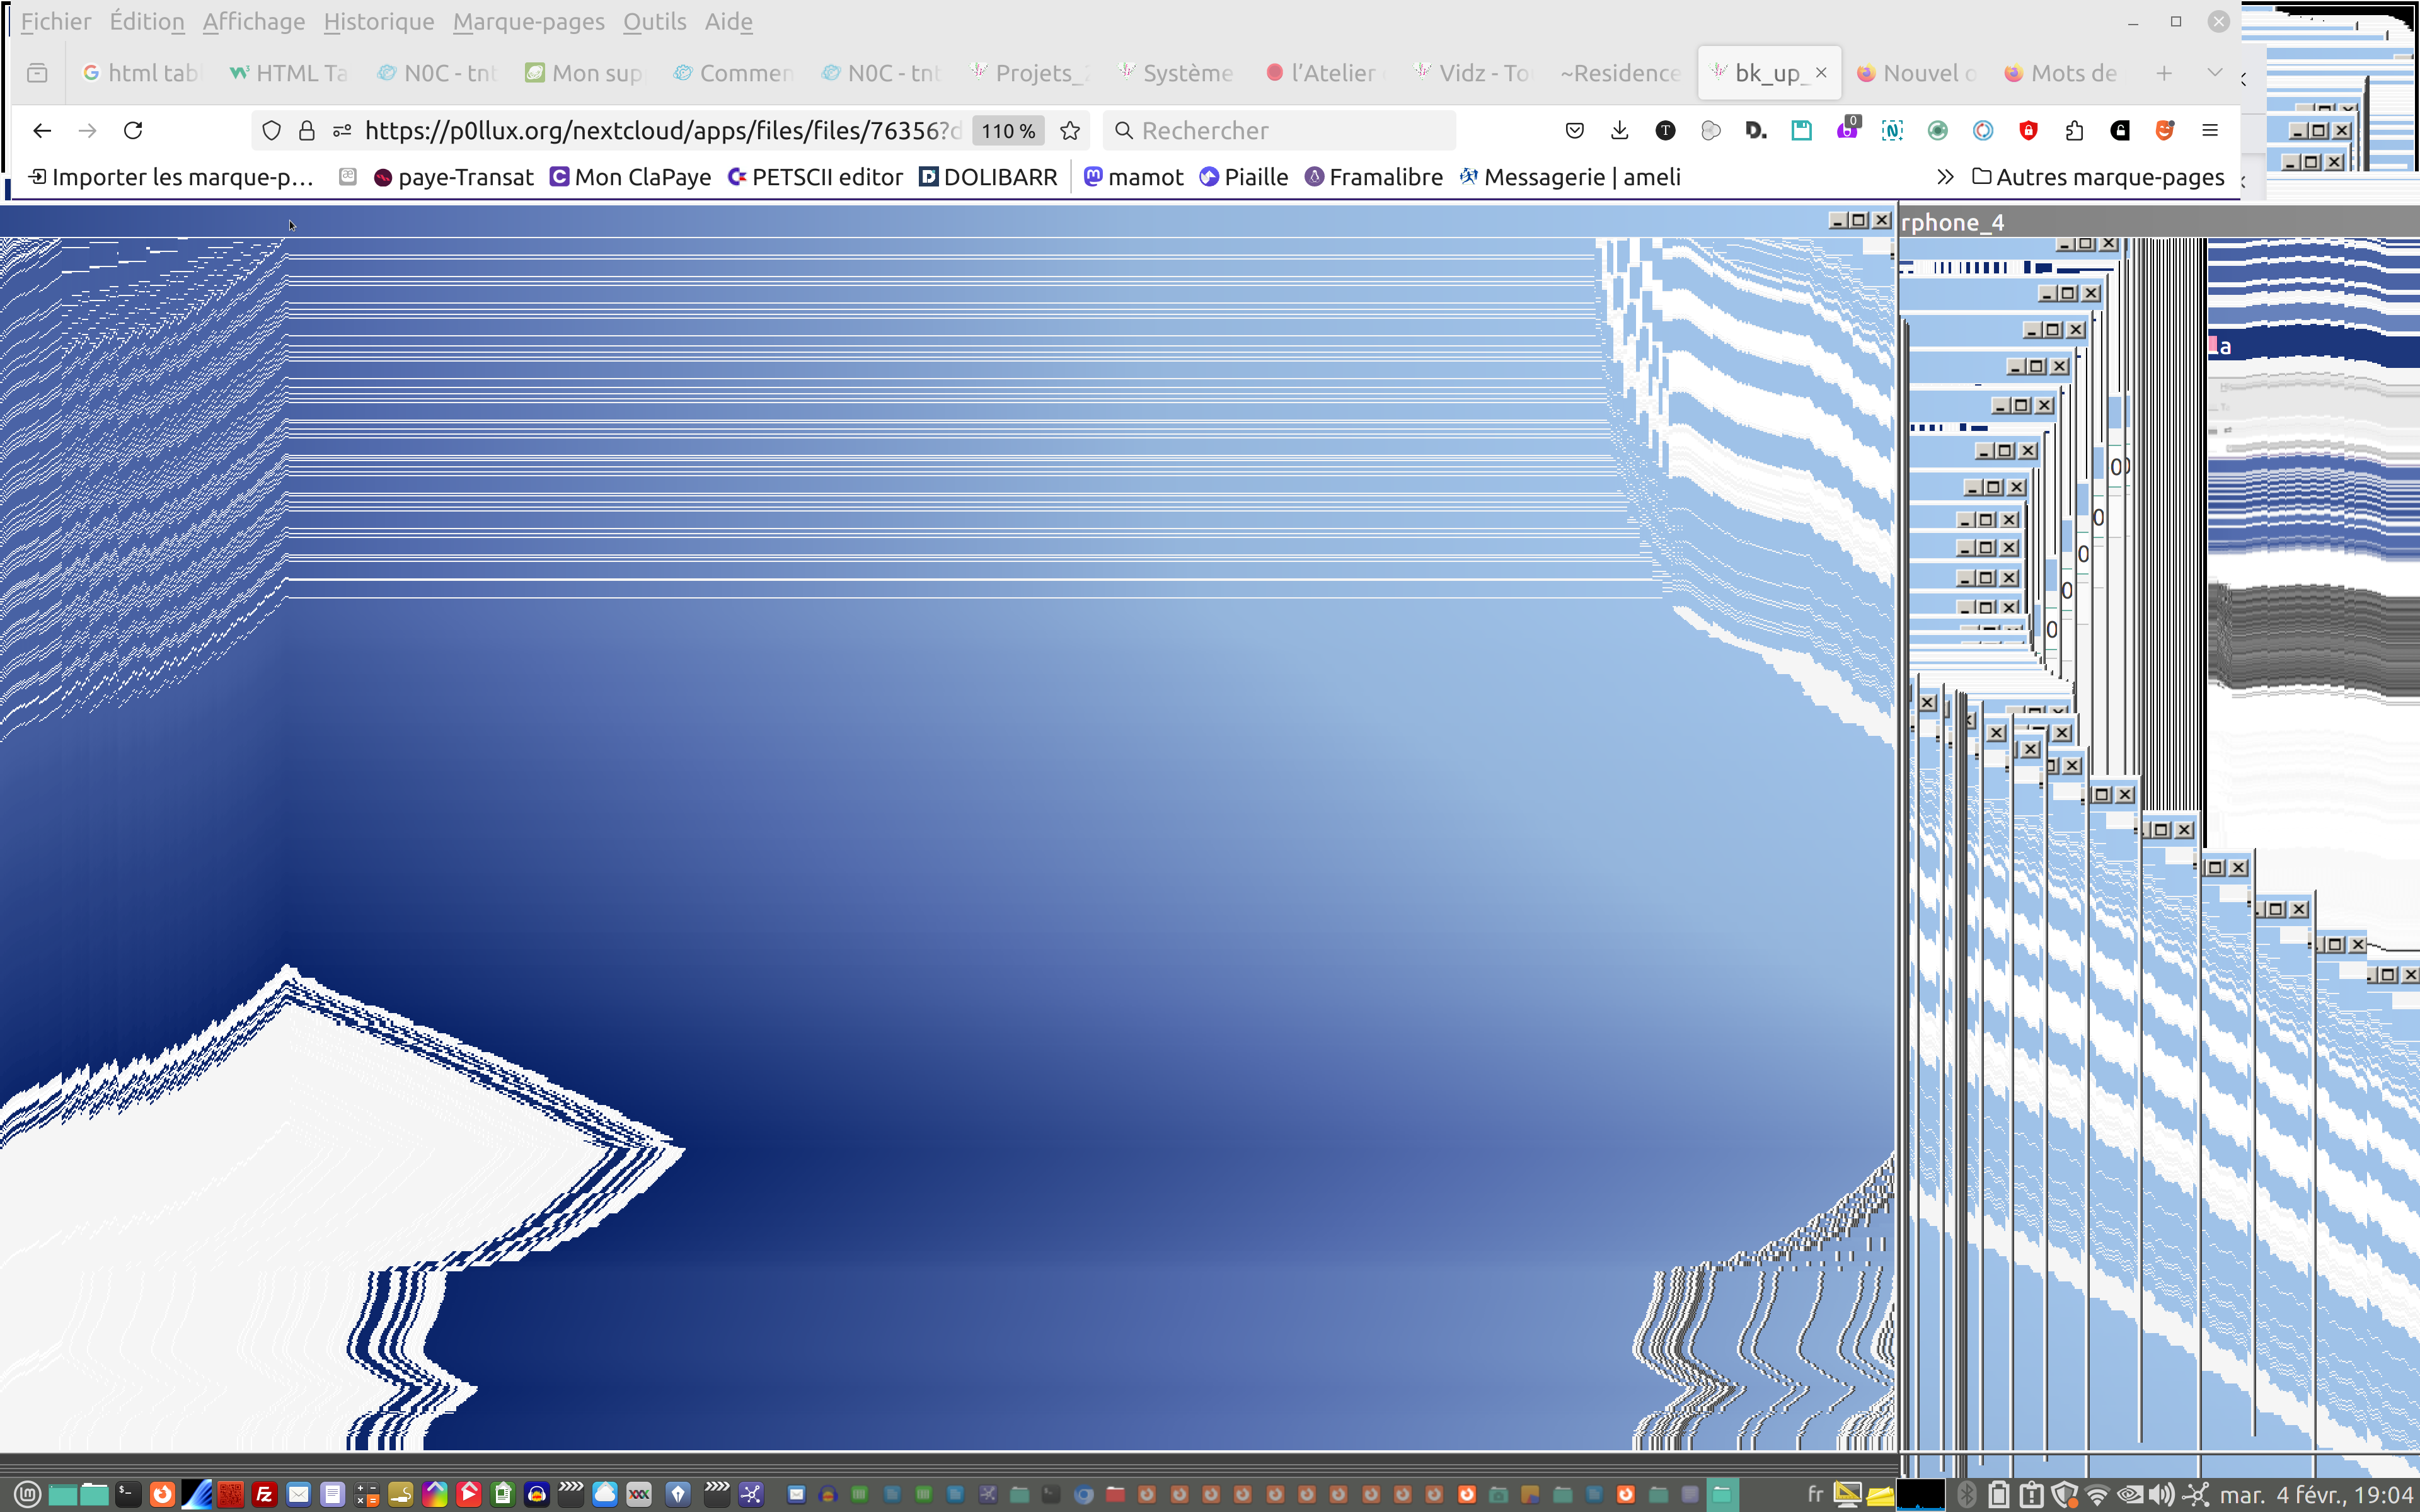The height and width of the screenshot is (1512, 2420).
Task: Open the Autres marque-pages folder
Action: (2098, 177)
